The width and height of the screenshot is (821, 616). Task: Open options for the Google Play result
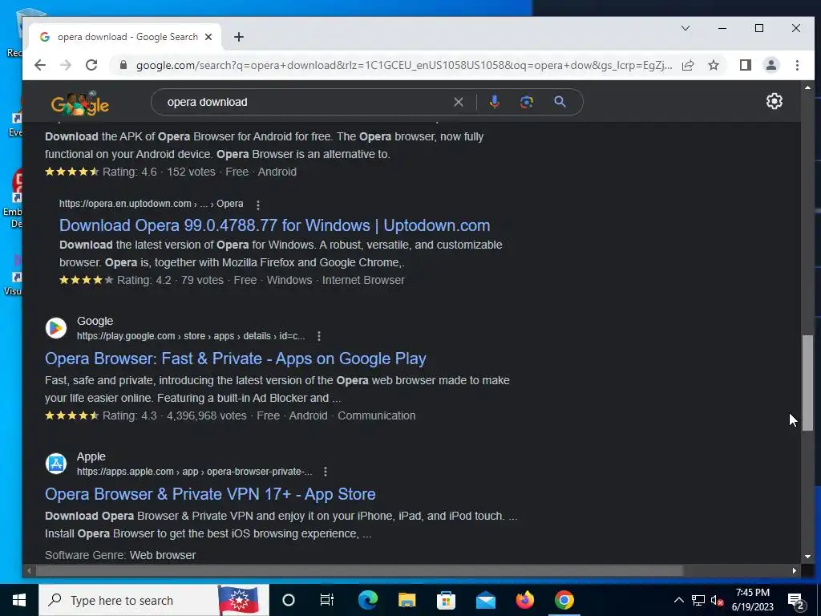tap(319, 336)
